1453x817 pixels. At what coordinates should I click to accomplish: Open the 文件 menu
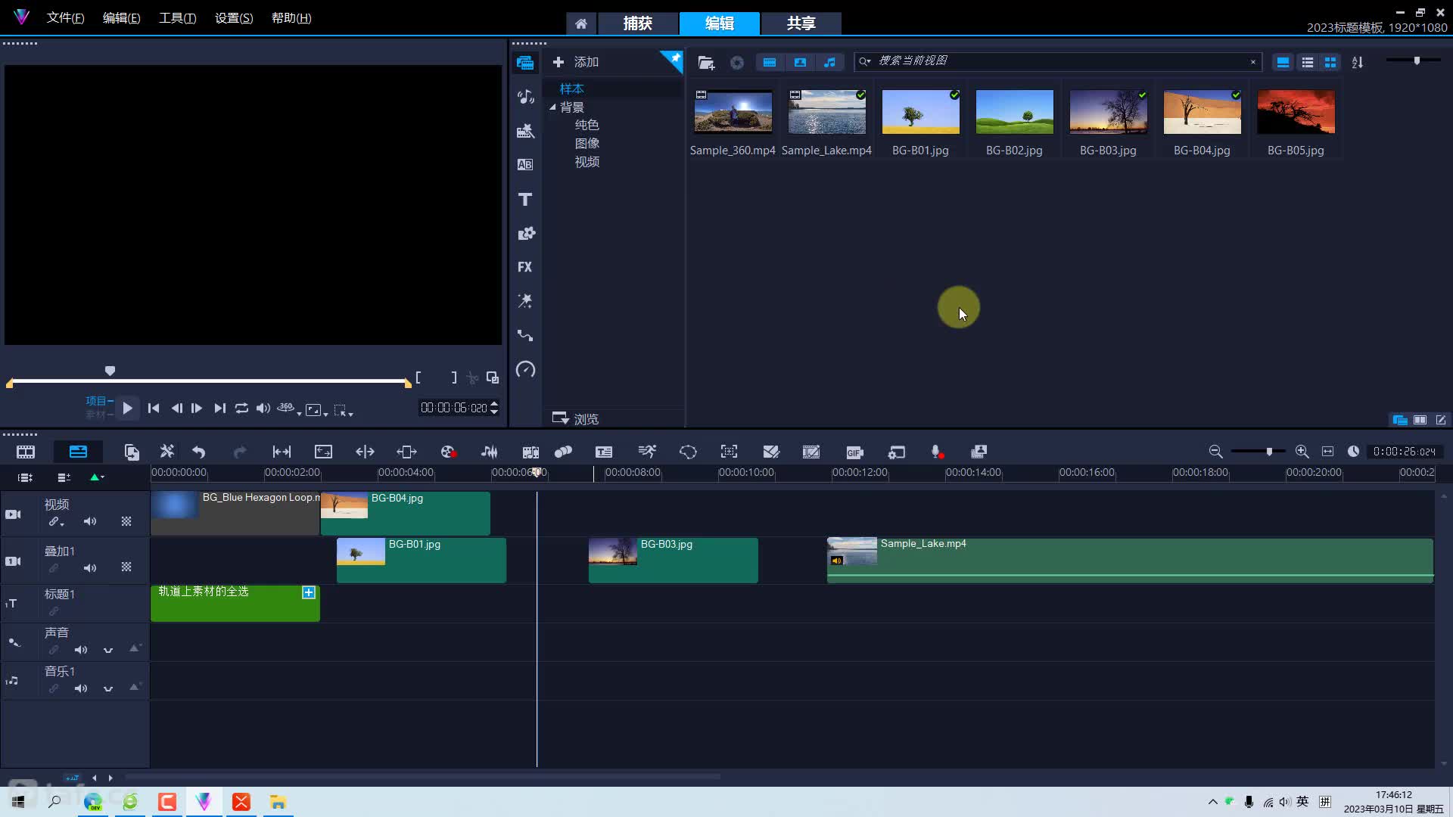coord(65,18)
